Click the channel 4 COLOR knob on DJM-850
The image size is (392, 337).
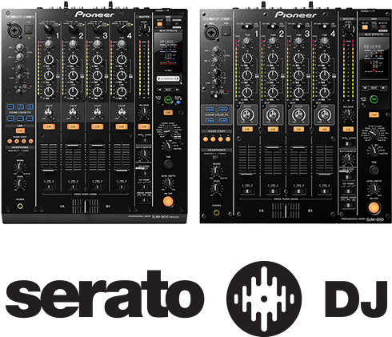click(x=324, y=115)
